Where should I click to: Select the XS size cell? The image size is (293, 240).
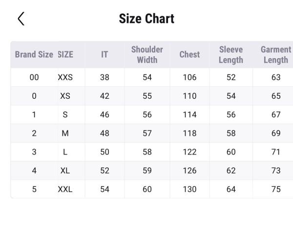[65, 96]
